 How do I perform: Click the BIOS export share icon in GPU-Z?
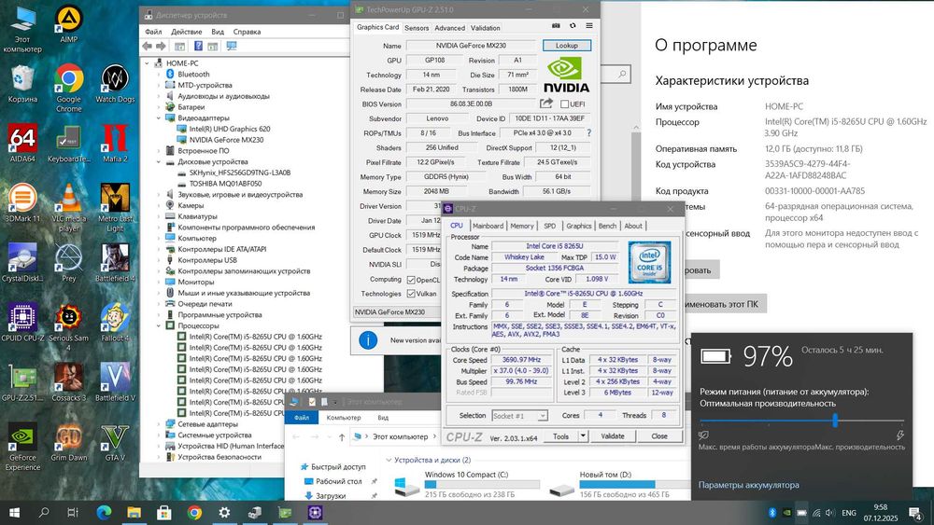tap(546, 104)
